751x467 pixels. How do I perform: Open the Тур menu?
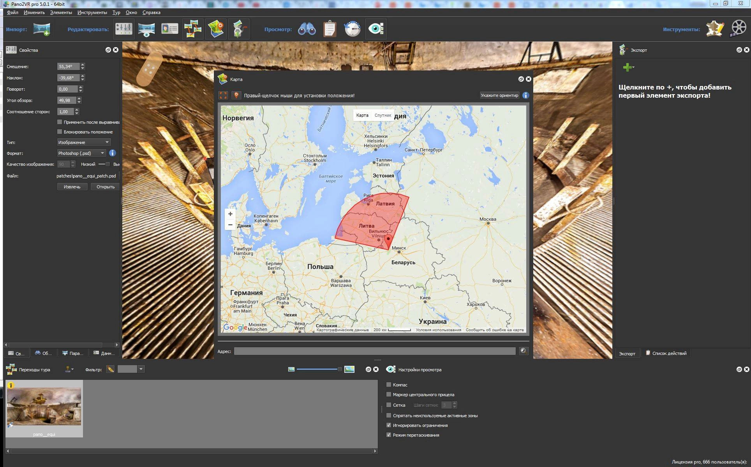[x=116, y=12]
